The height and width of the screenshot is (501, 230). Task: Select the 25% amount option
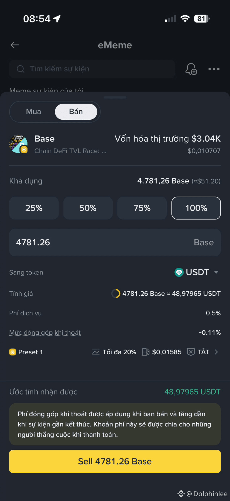[34, 208]
